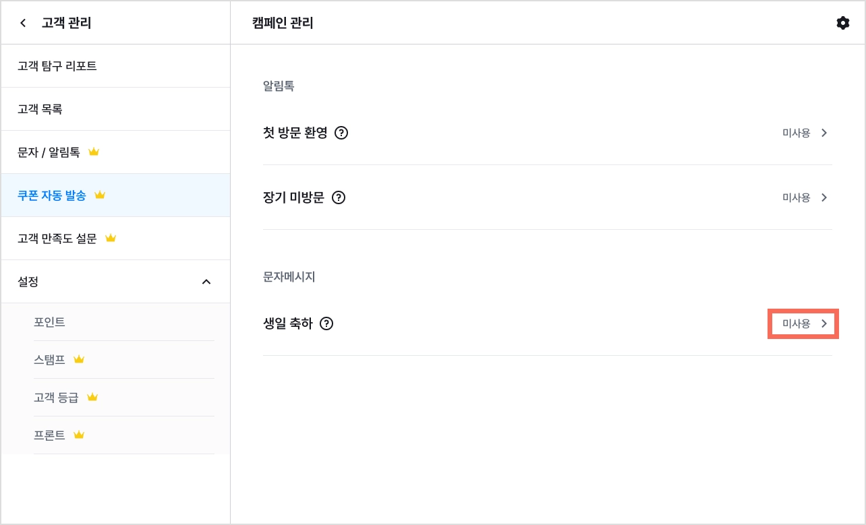Viewport: 866px width, 525px height.
Task: Open the 고객 등급 settings submenu
Action: tap(124, 397)
